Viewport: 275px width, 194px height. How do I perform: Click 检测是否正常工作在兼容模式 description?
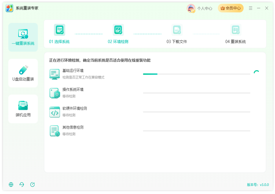(x=83, y=77)
